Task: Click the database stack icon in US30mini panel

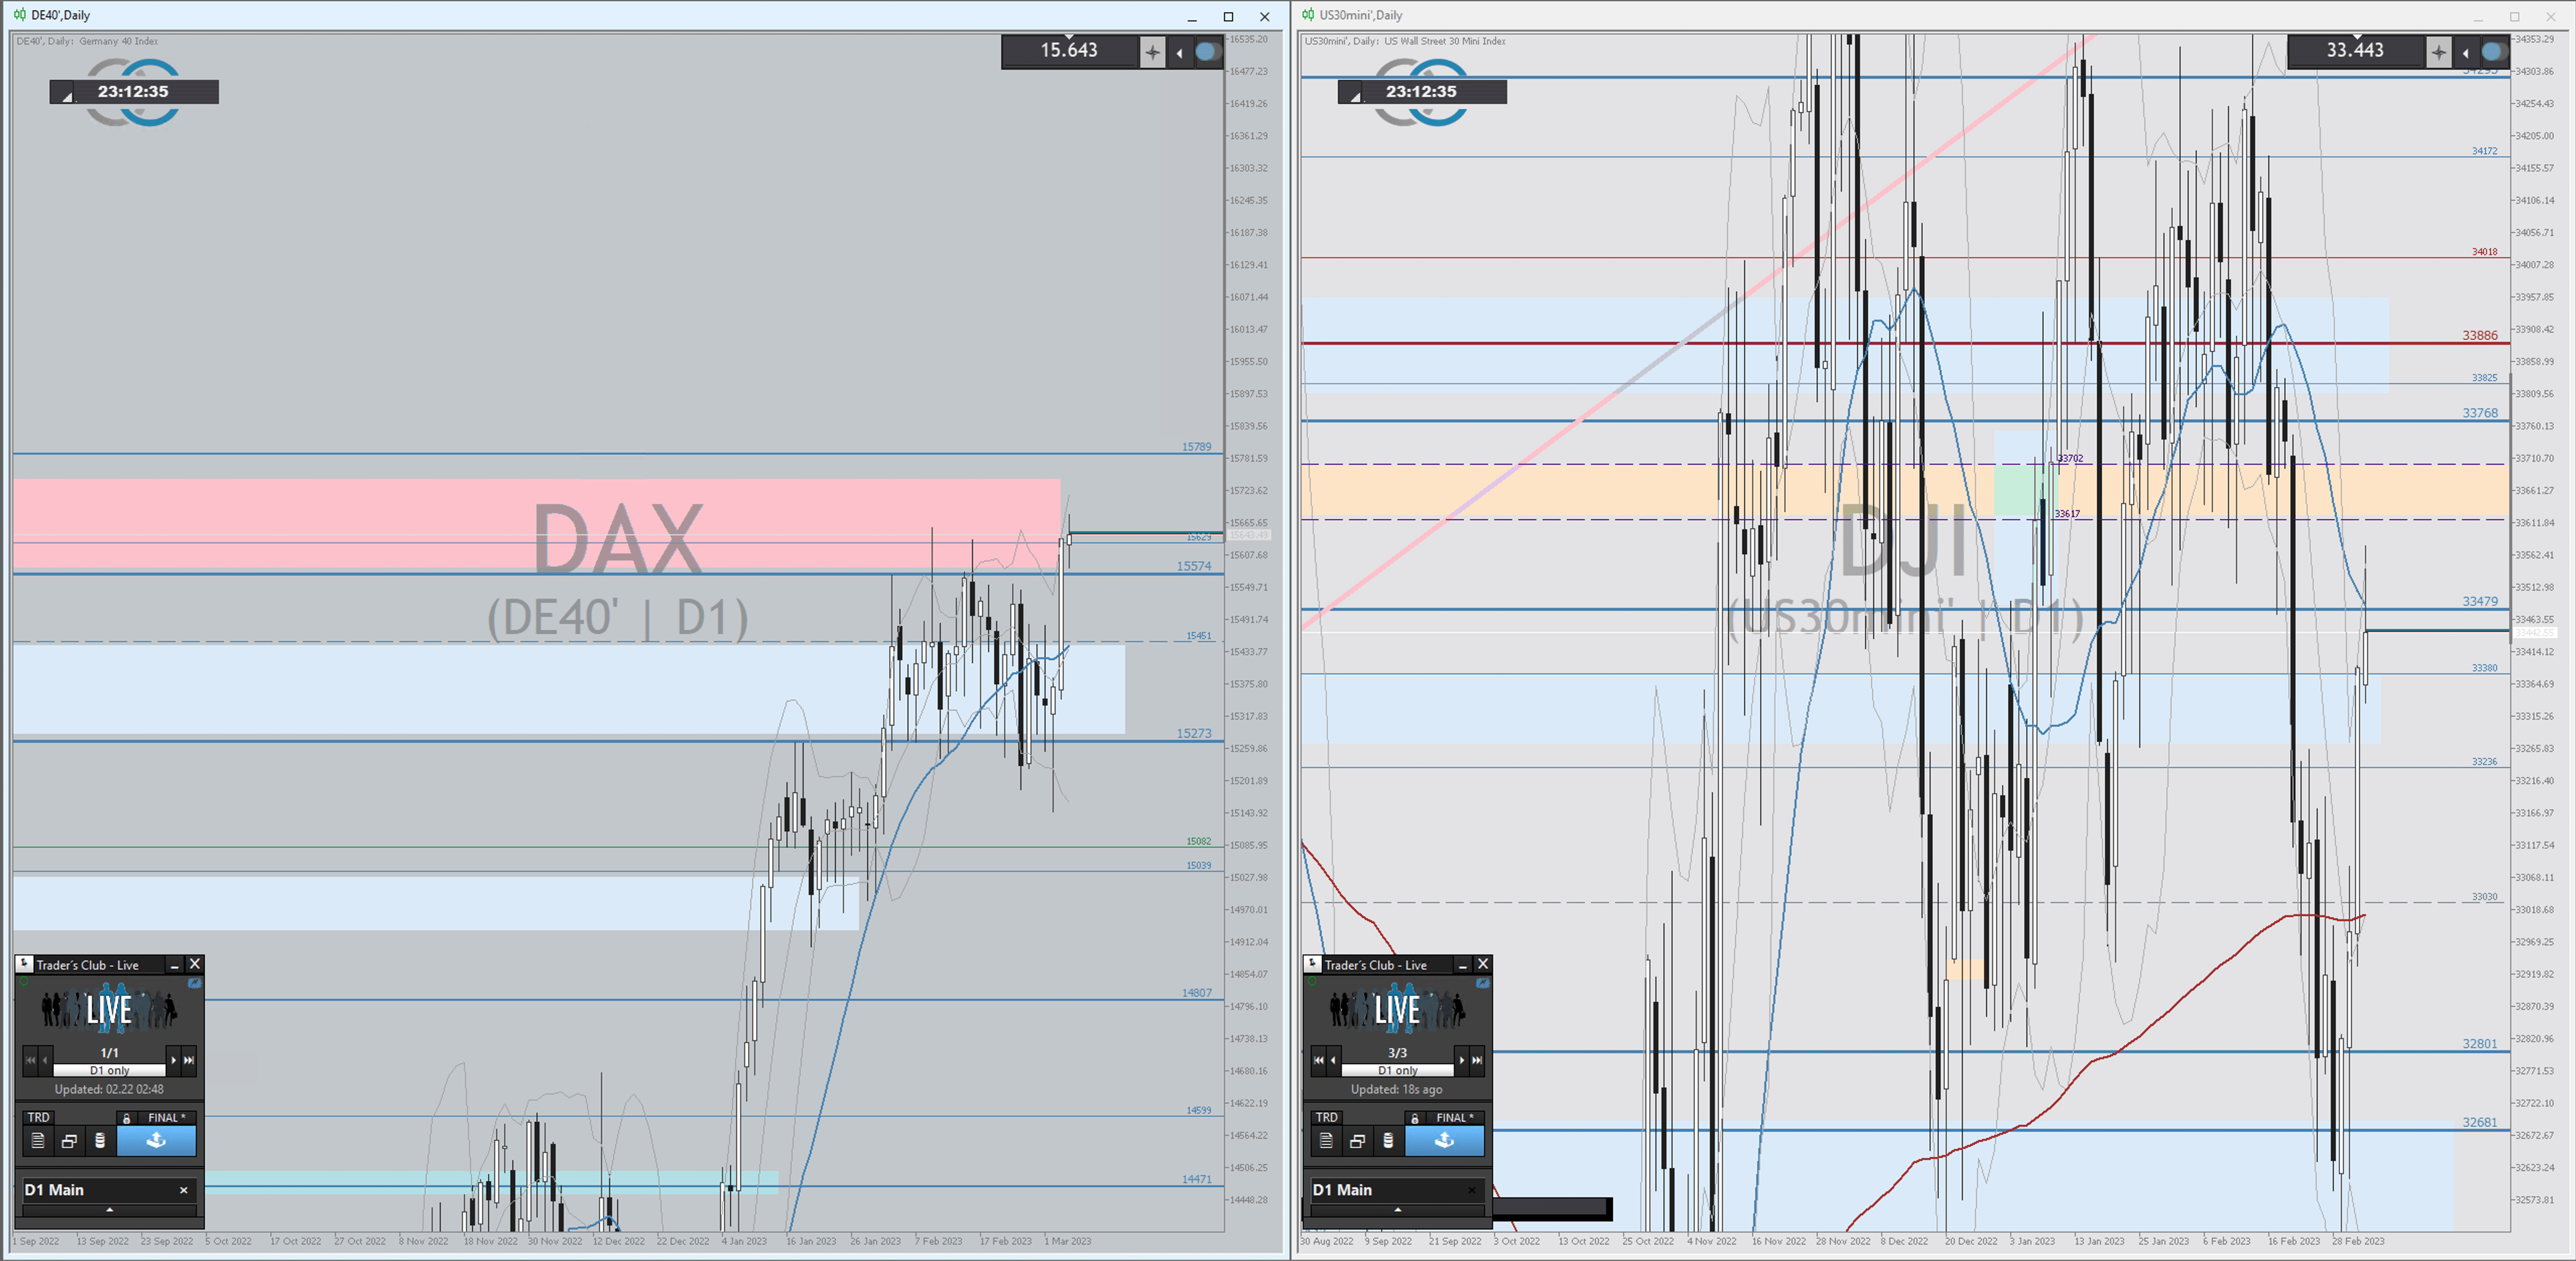Action: coord(1388,1140)
